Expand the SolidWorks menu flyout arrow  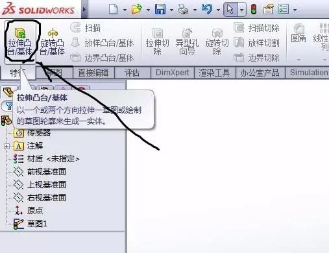pos(84,10)
